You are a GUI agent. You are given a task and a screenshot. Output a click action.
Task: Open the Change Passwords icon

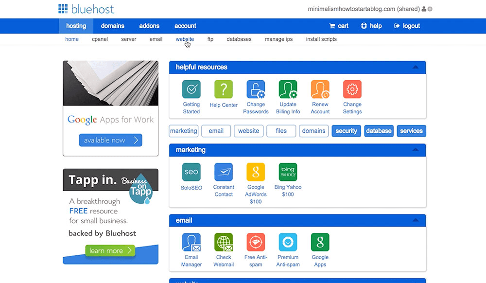tap(256, 90)
